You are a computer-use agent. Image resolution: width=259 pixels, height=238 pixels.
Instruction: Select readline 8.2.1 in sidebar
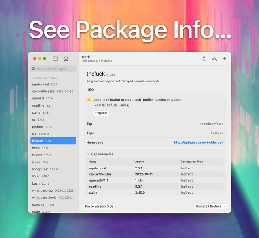click(x=53, y=105)
